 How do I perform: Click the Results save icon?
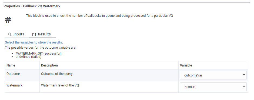point(34,34)
